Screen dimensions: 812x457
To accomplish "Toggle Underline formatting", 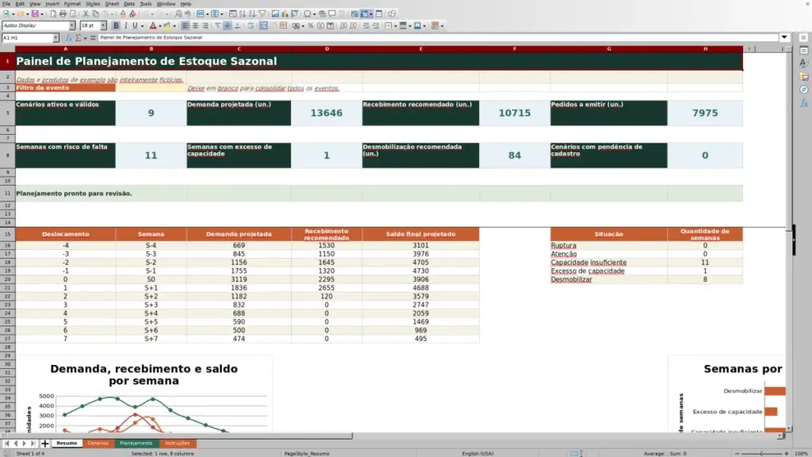I will (x=135, y=26).
